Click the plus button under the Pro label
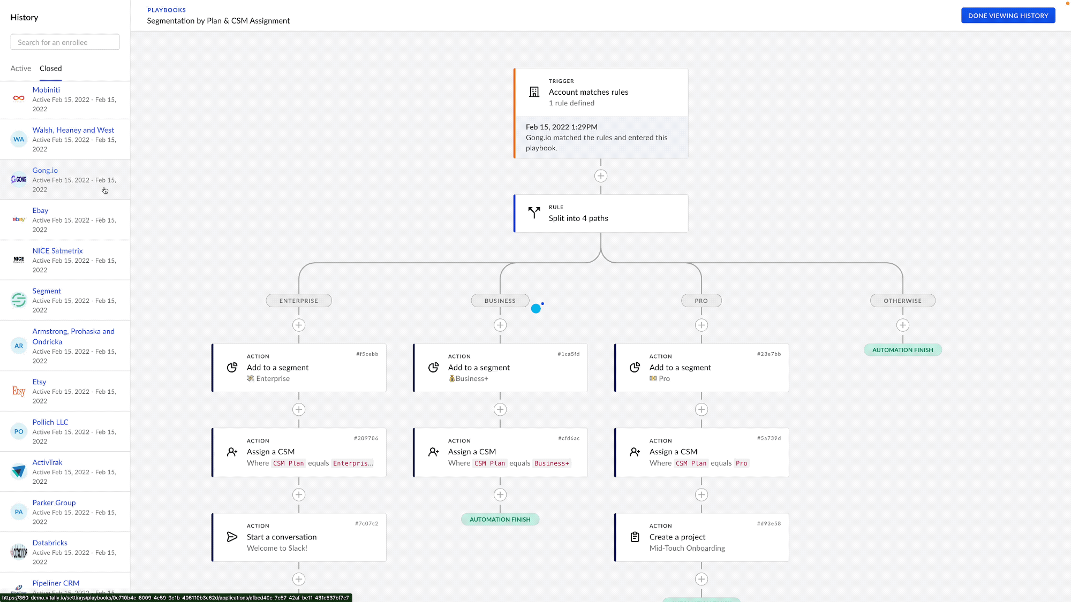Screen dimensions: 1071x602 (x=702, y=325)
